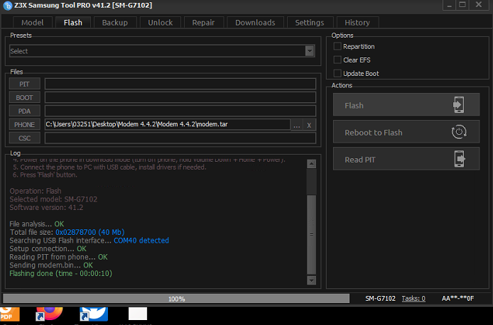
Task: Click AA**-**0F in the status bar
Action: 457,298
